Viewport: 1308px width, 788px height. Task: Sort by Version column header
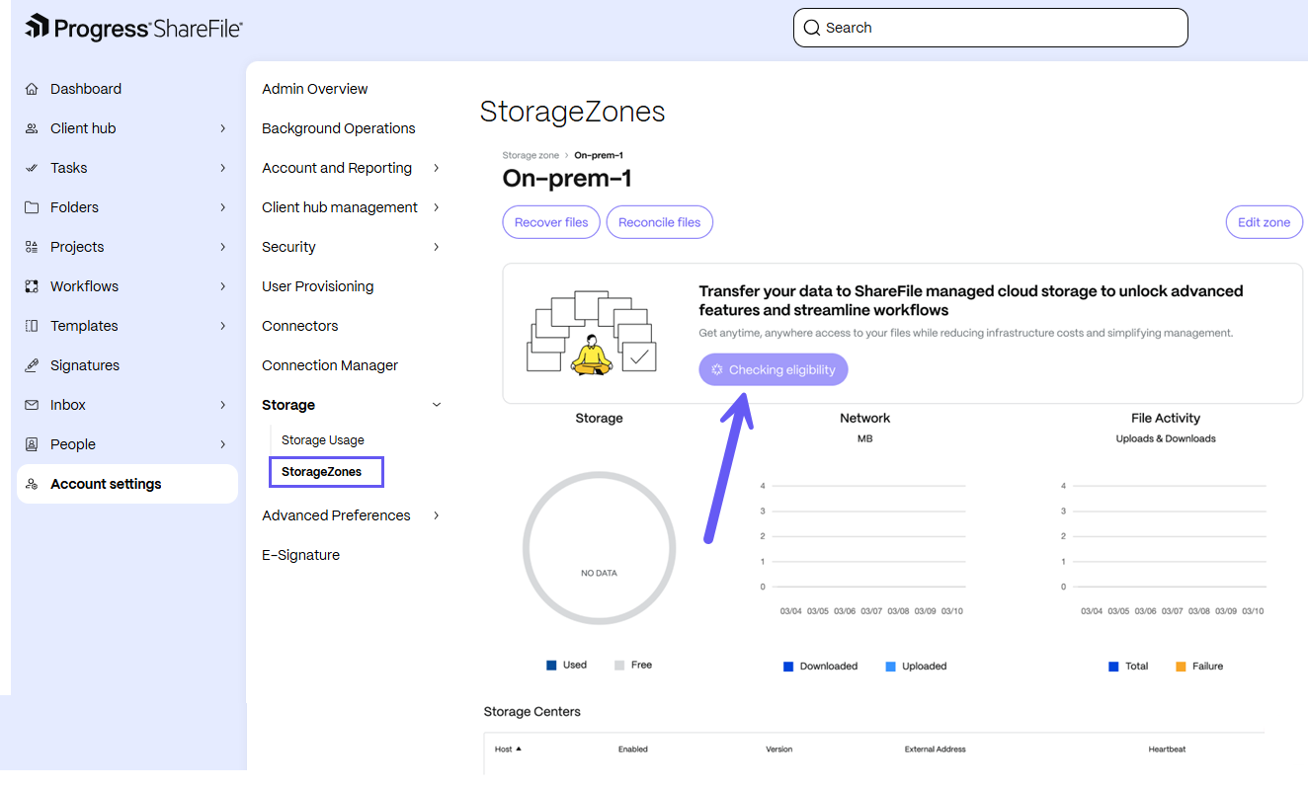(x=778, y=749)
